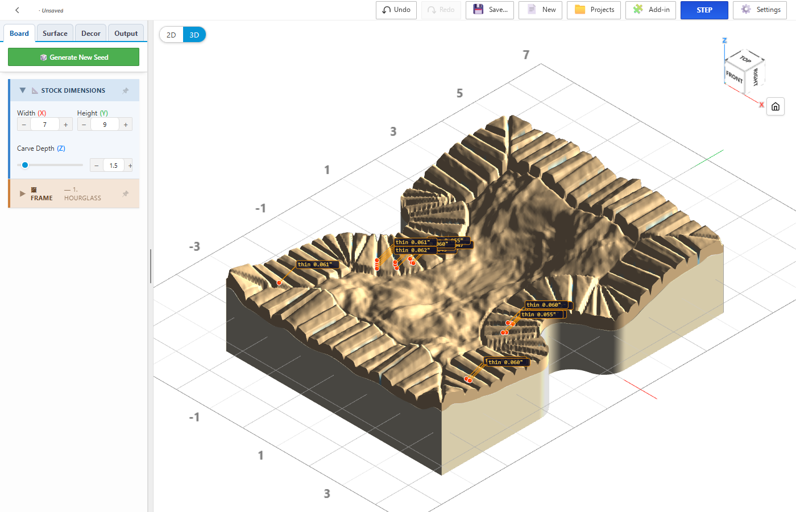Click the blue STEP button
The image size is (796, 512).
pos(704,10)
